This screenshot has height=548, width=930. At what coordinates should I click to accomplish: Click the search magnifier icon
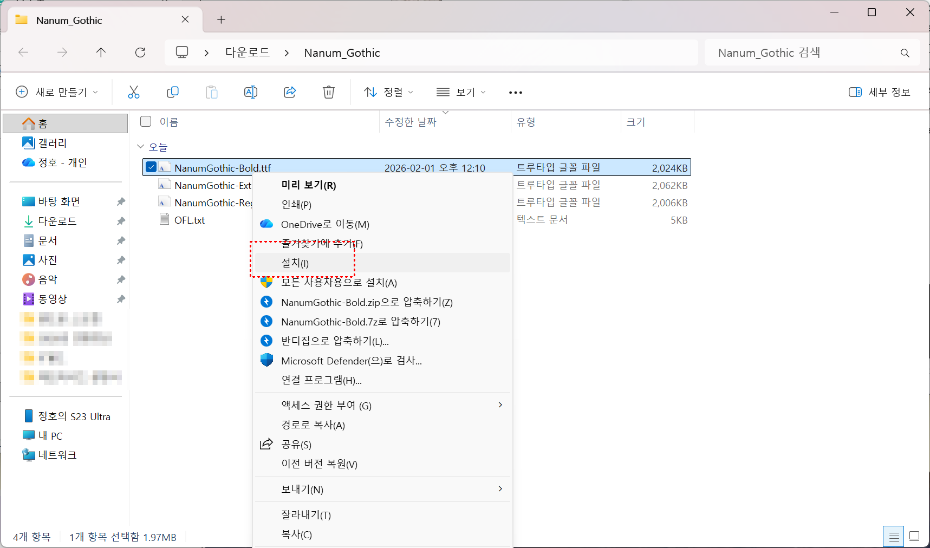(905, 53)
